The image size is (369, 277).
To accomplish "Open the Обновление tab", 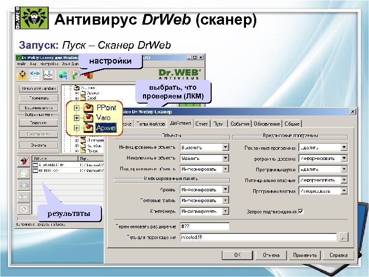I will tap(266, 124).
